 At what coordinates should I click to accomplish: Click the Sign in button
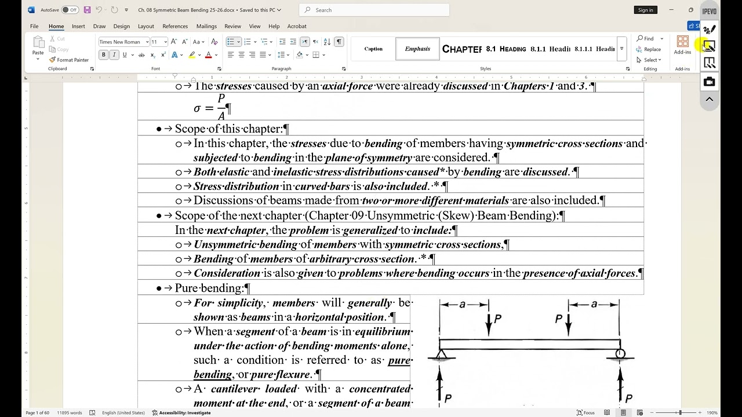[645, 10]
